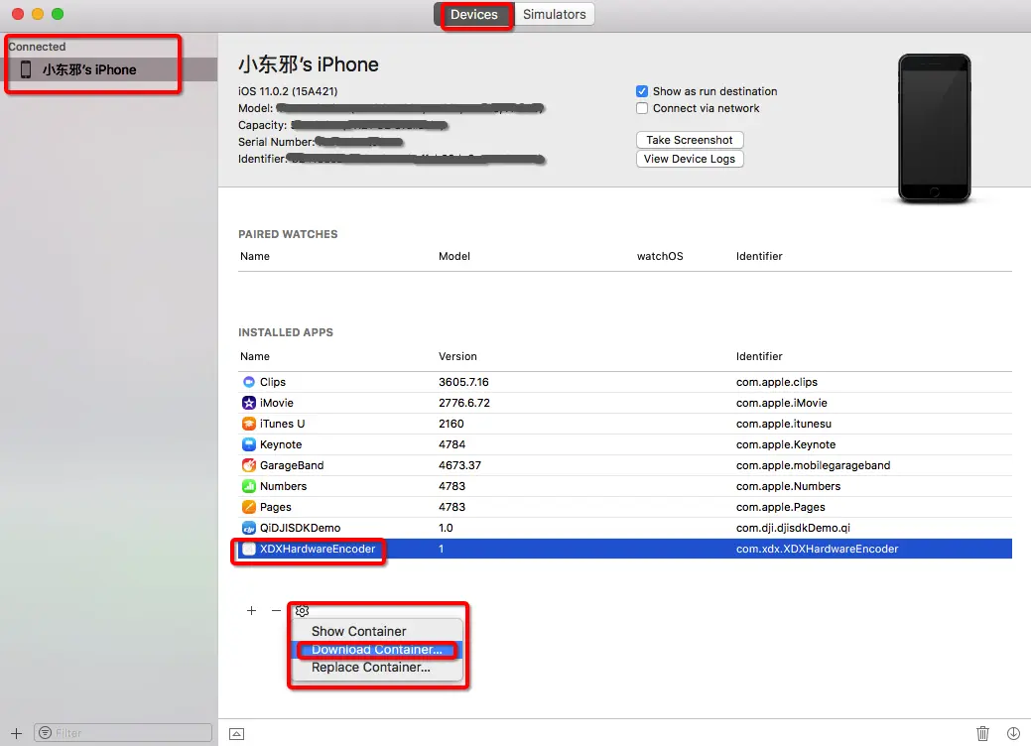Screen dimensions: 1031x746
Task: Open View Device Logs
Action: coord(689,159)
